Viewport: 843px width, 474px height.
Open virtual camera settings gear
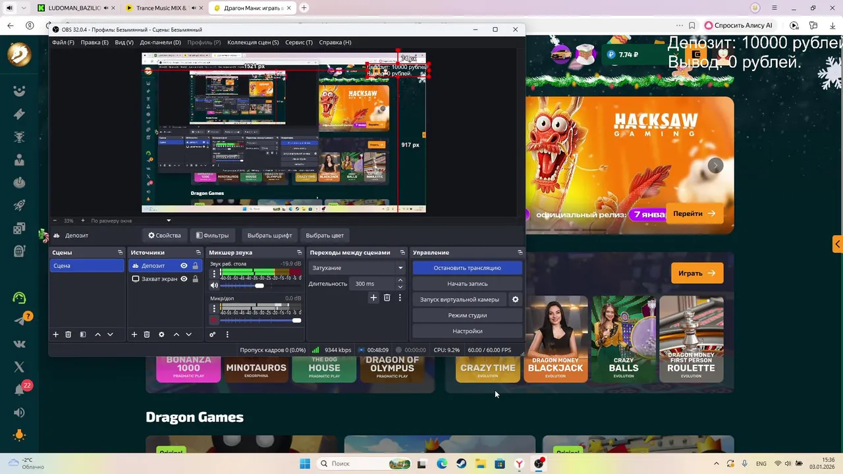[x=516, y=300]
